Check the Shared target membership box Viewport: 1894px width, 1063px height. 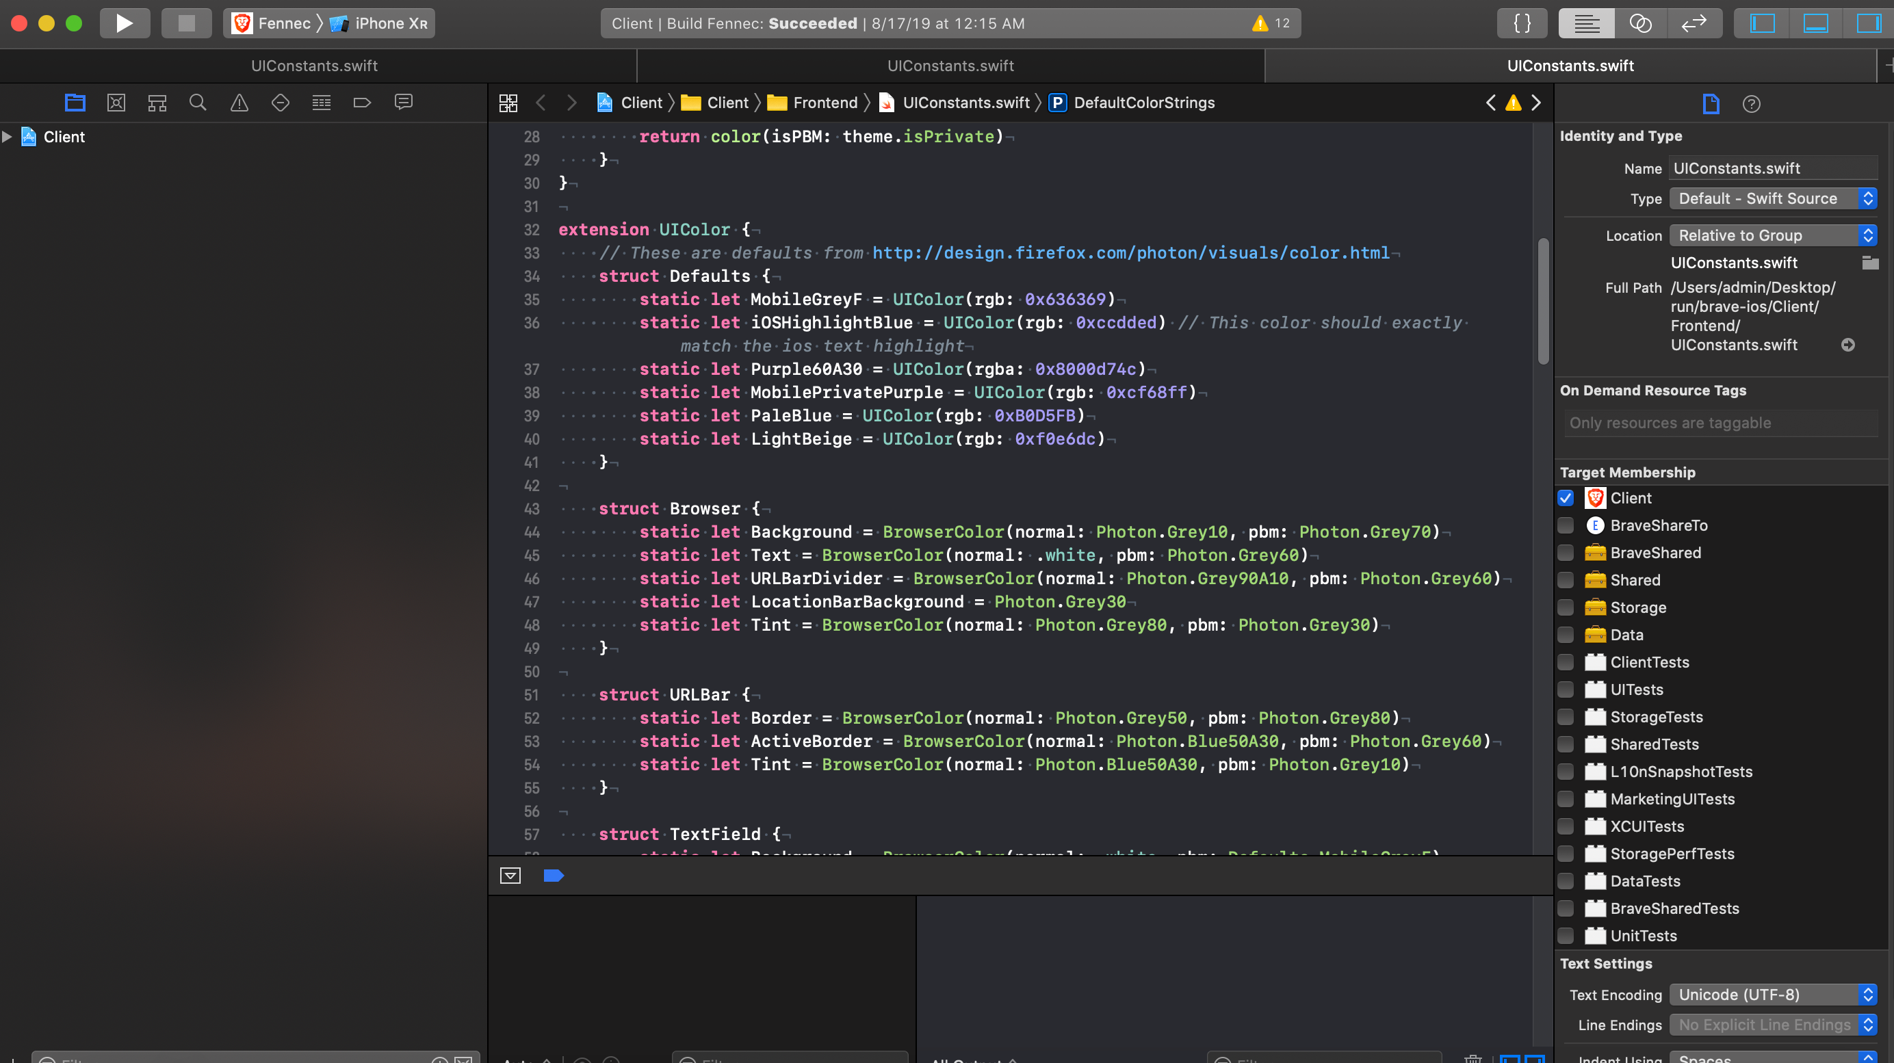pyautogui.click(x=1566, y=580)
